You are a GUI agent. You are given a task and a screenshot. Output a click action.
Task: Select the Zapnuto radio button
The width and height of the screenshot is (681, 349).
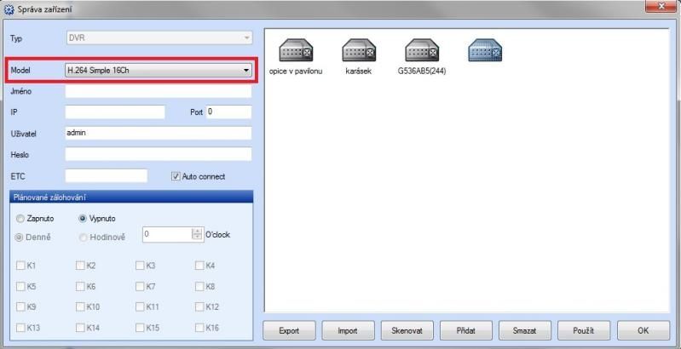point(19,217)
